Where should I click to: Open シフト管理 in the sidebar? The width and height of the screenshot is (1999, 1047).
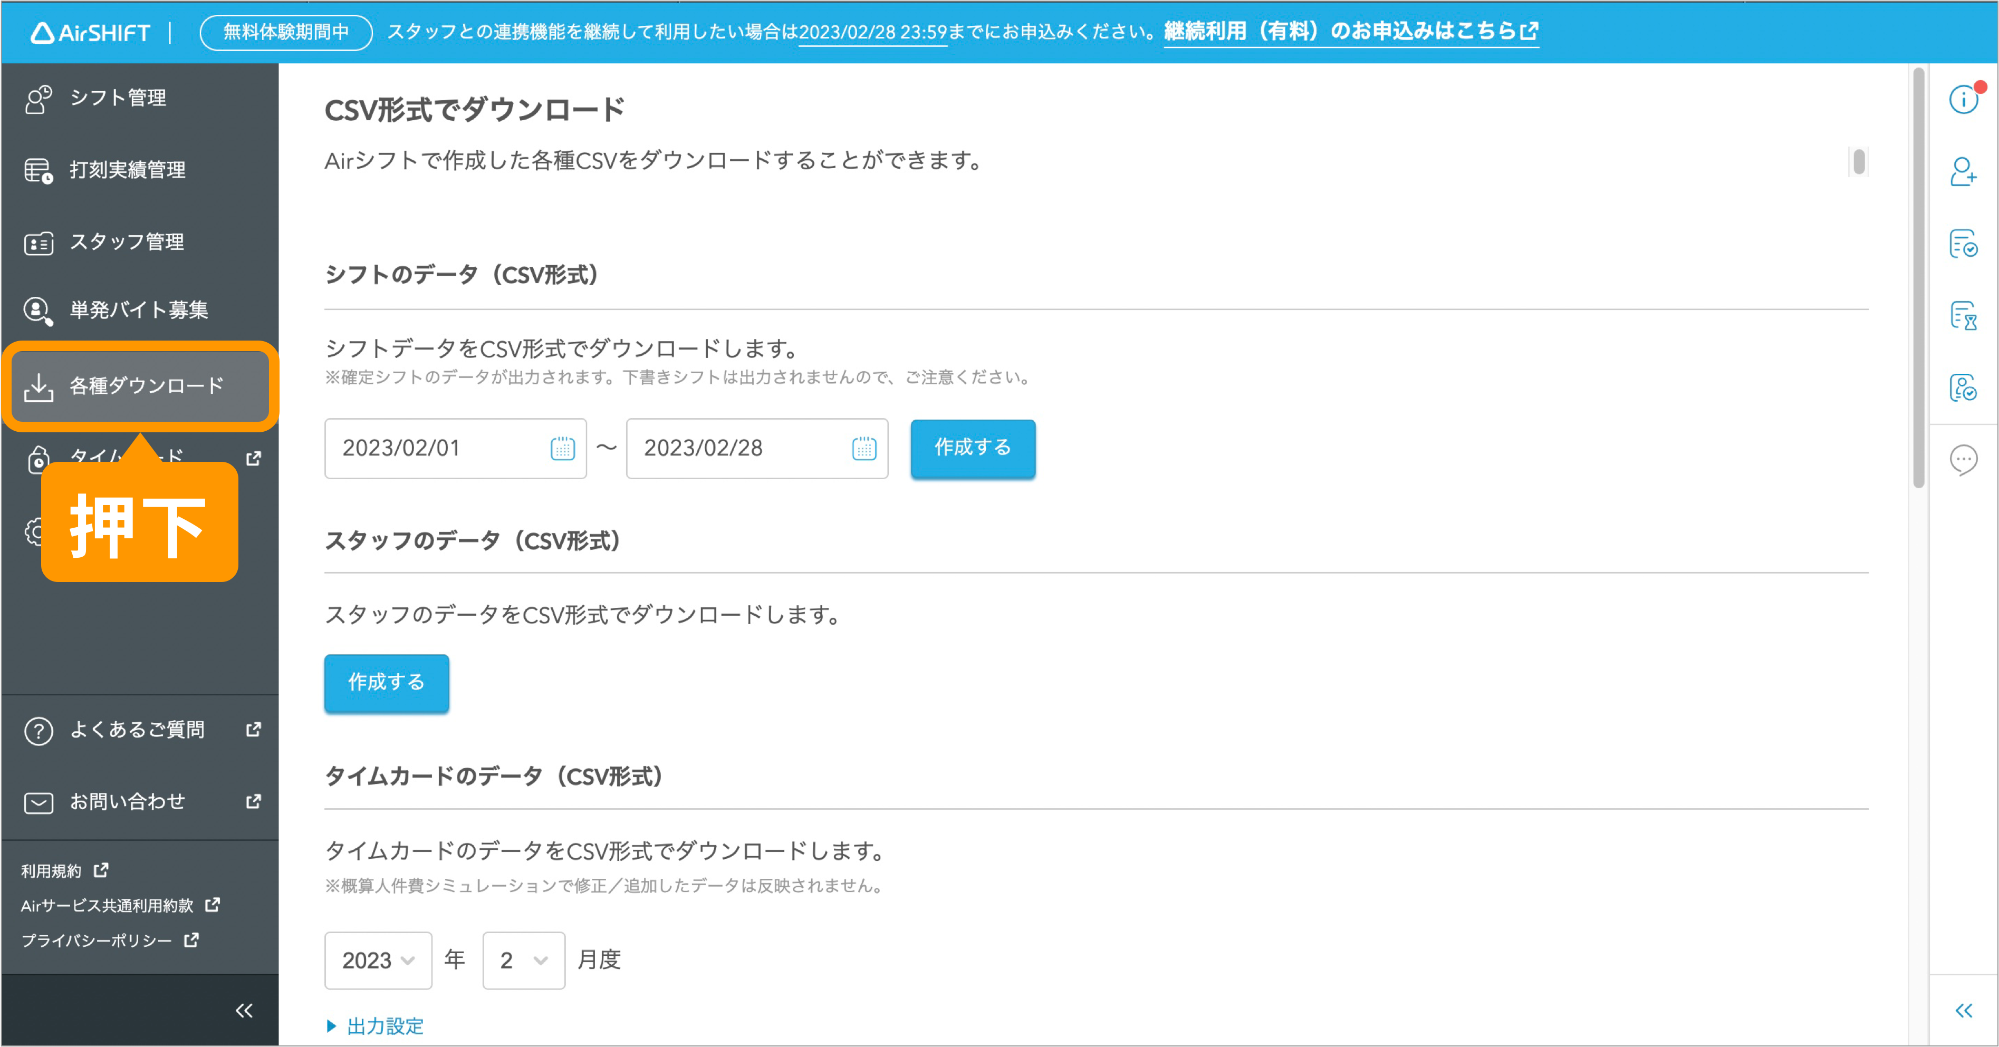(x=140, y=98)
